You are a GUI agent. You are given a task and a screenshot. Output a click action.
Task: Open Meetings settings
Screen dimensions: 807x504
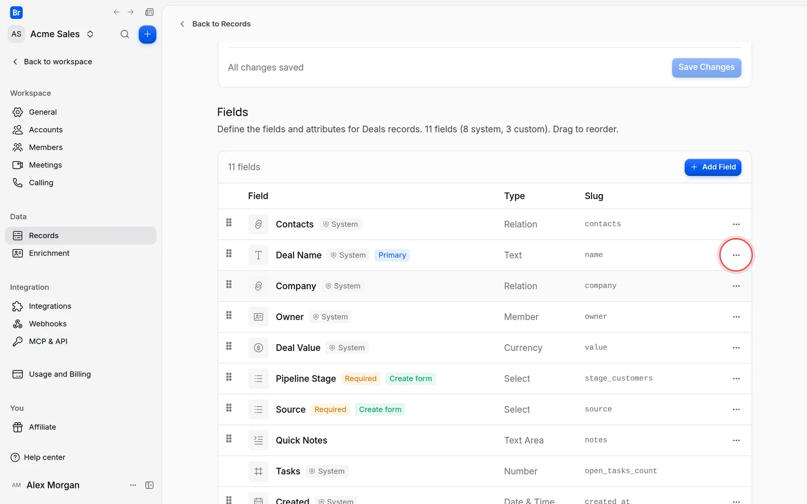click(x=81, y=165)
